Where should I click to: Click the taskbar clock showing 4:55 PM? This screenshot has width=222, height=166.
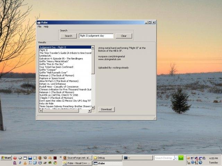(x=213, y=158)
